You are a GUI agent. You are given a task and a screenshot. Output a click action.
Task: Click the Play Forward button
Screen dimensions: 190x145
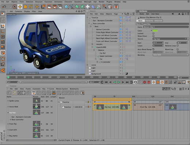tap(119, 82)
